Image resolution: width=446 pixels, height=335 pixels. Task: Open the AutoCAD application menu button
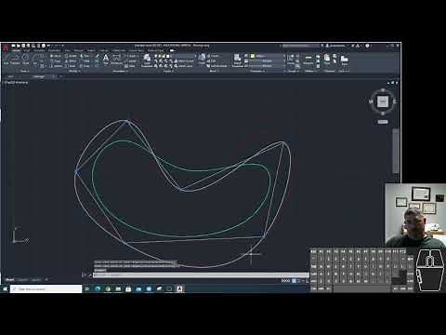pos(6,48)
